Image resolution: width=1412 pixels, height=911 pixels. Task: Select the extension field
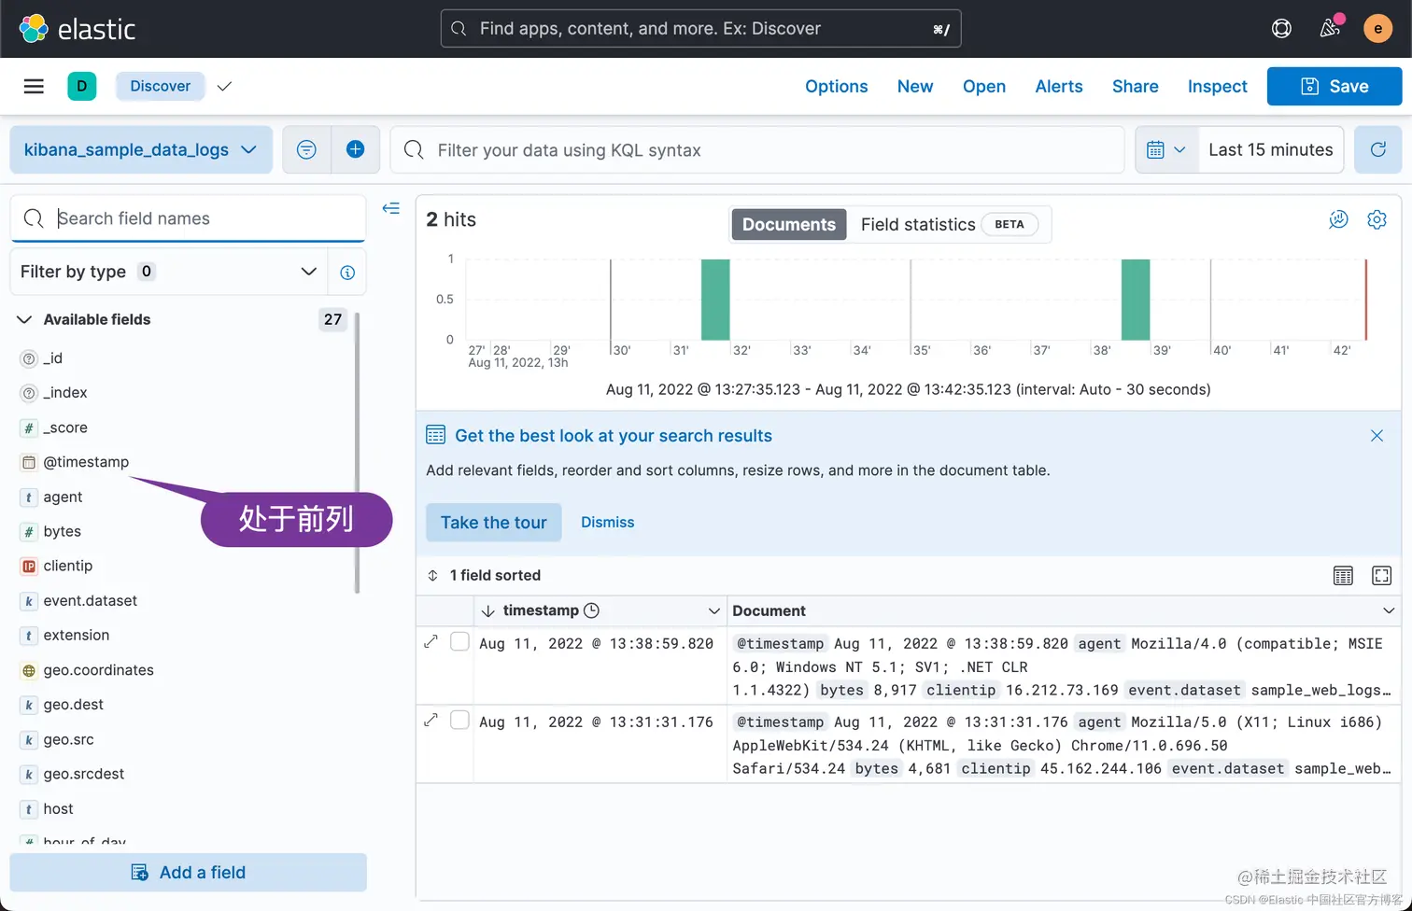(x=77, y=635)
